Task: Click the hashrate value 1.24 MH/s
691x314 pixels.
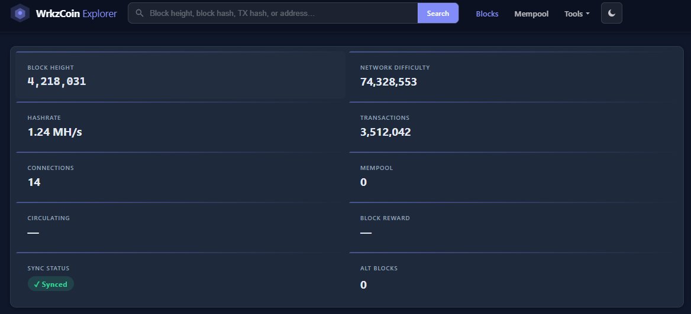Action: click(54, 132)
